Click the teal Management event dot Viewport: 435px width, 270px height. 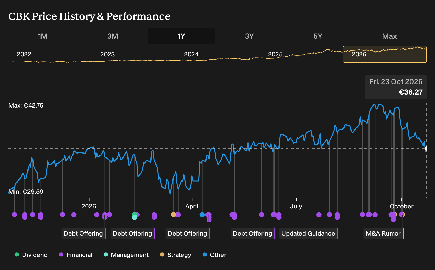click(135, 217)
